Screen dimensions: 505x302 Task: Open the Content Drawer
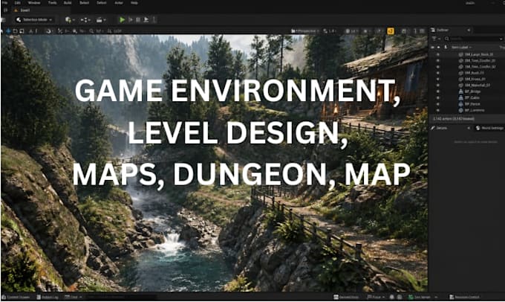click(x=16, y=297)
